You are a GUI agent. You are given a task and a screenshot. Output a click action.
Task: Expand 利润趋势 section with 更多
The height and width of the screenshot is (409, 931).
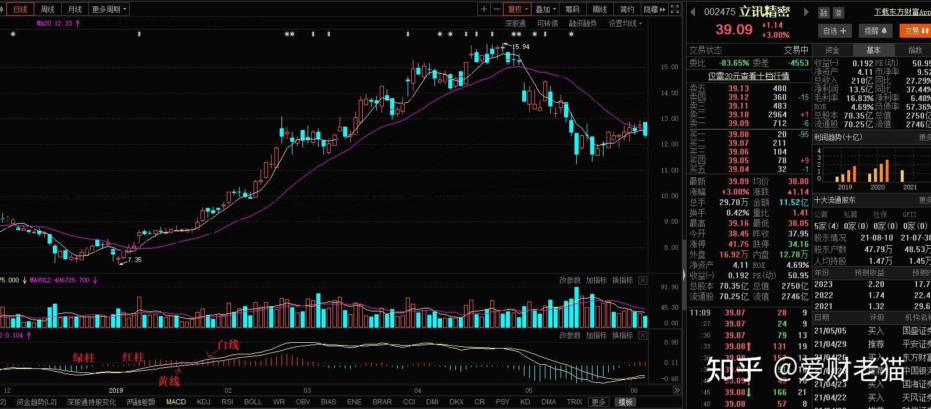click(925, 138)
